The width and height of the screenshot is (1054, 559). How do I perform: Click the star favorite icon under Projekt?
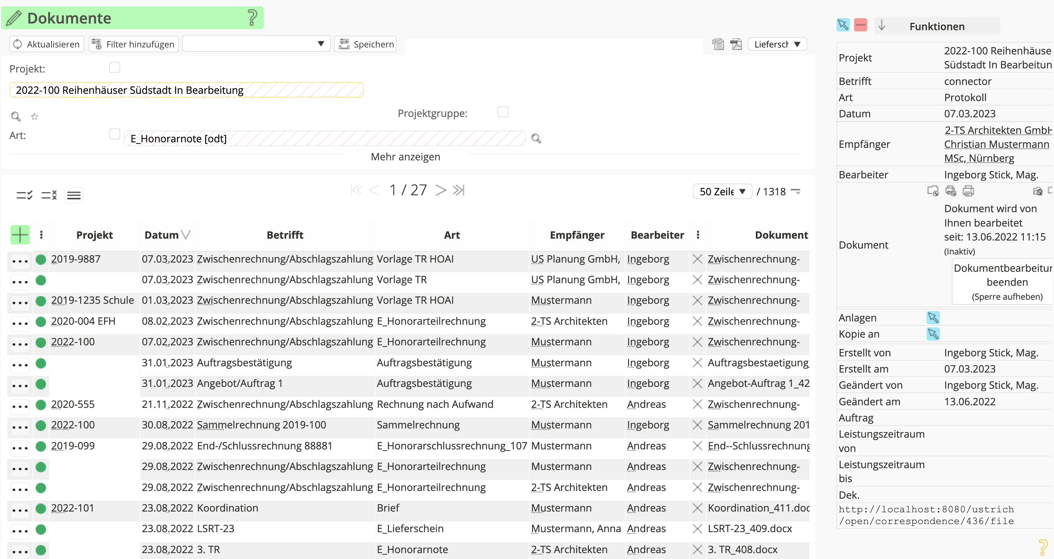34,117
